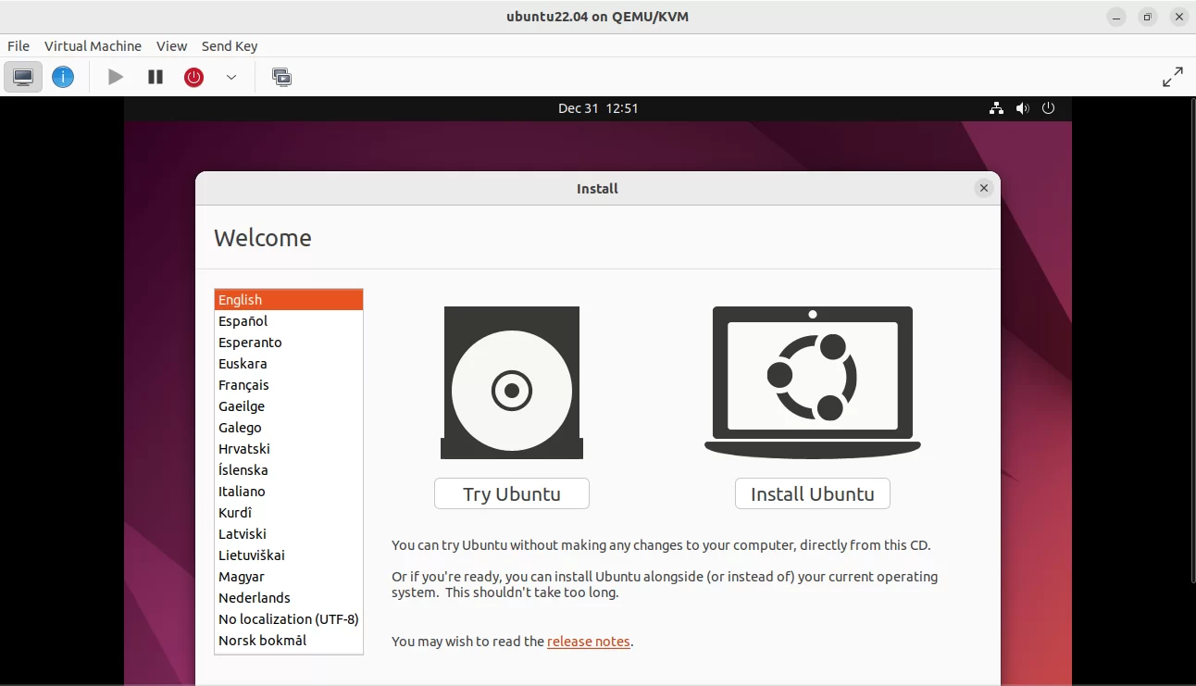The height and width of the screenshot is (686, 1196).
Task: Click the CD disc Try Ubuntu image
Action: point(512,382)
